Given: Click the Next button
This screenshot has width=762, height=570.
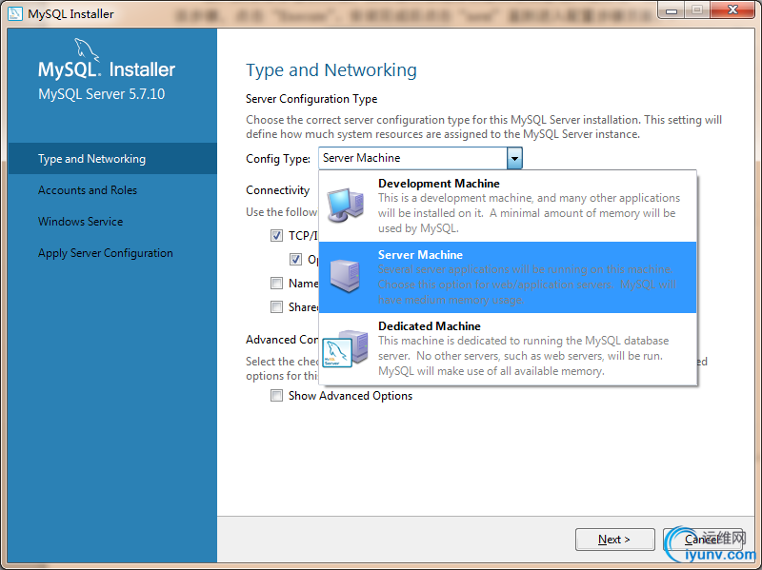Looking at the screenshot, I should (614, 540).
